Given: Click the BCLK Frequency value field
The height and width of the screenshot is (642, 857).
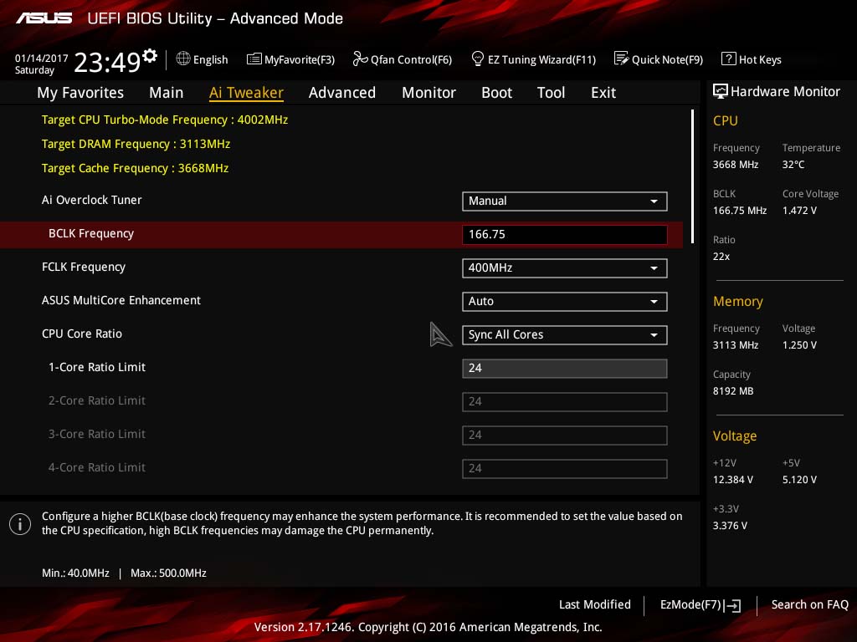Looking at the screenshot, I should 565,234.
